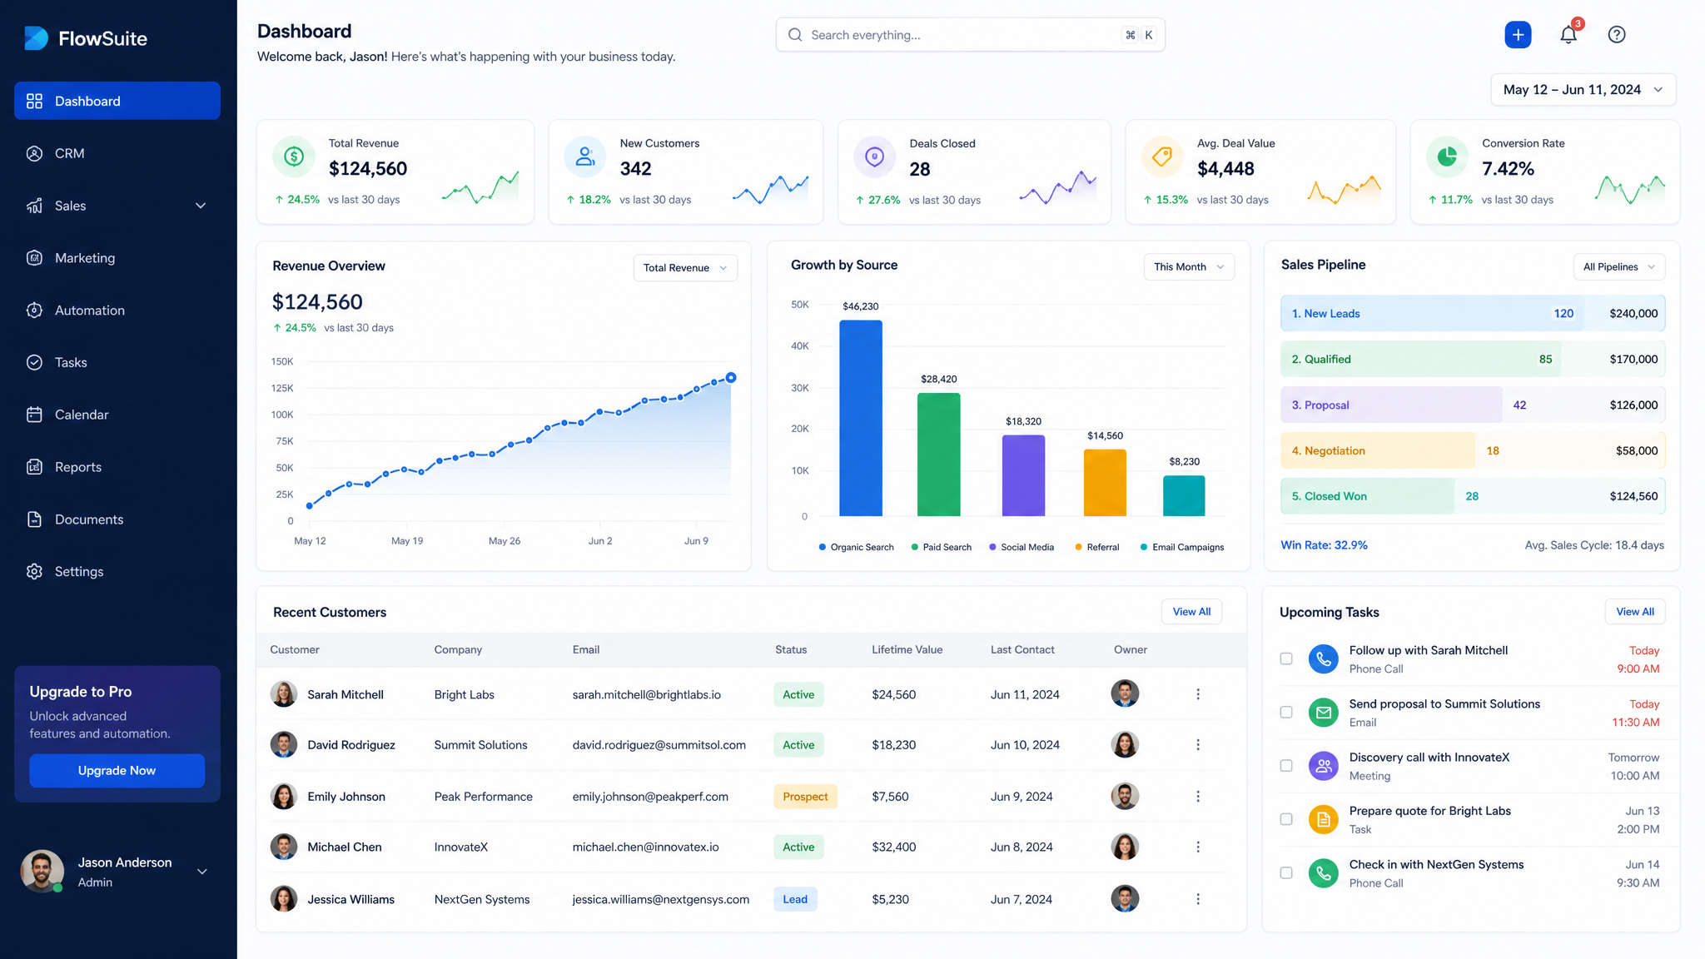Check off Prepare quote for Bright Labs
1705x959 pixels.
point(1286,819)
